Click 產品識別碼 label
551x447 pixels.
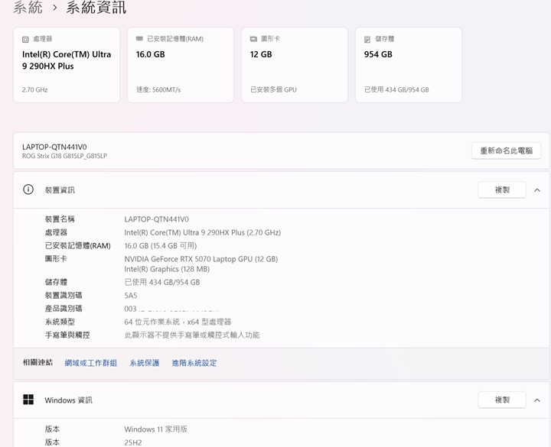(x=64, y=309)
